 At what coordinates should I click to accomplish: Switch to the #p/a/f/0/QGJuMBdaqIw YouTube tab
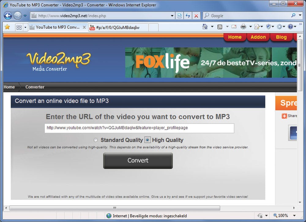(118, 27)
